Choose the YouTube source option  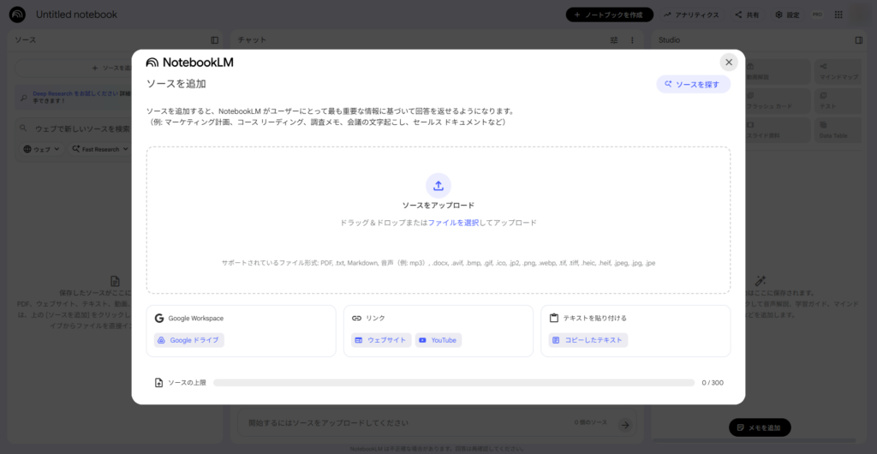[x=438, y=340]
